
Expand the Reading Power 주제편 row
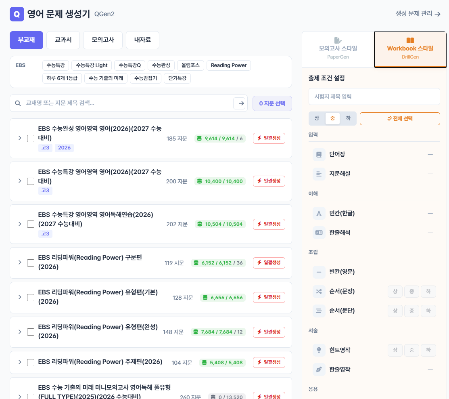point(19,362)
